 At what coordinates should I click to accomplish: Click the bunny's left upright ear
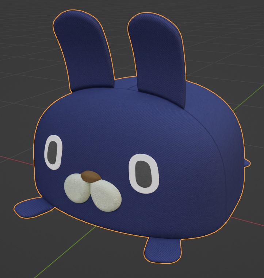[84, 51]
